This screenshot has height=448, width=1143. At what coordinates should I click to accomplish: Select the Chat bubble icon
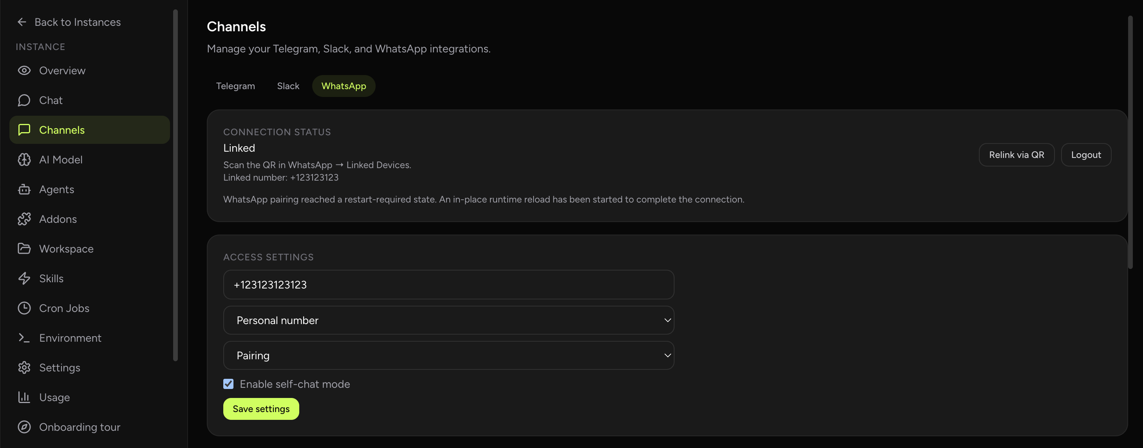pyautogui.click(x=24, y=100)
